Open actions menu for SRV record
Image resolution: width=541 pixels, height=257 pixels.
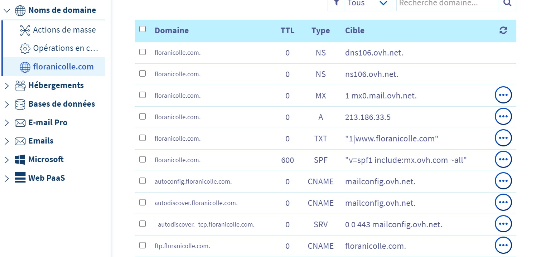[503, 224]
